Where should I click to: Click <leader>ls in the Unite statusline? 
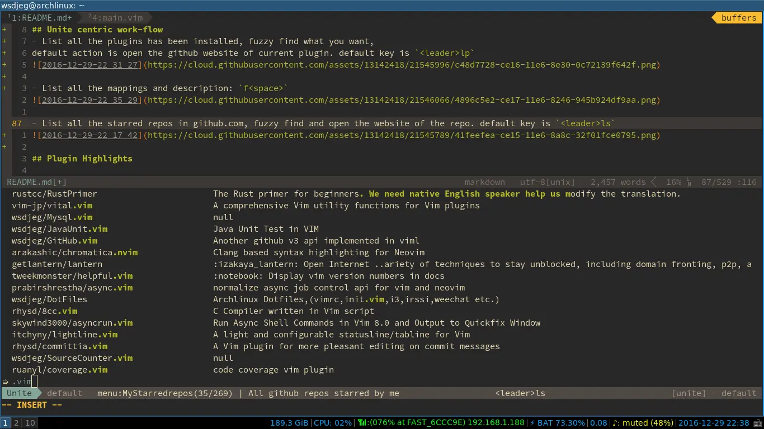tap(520, 393)
